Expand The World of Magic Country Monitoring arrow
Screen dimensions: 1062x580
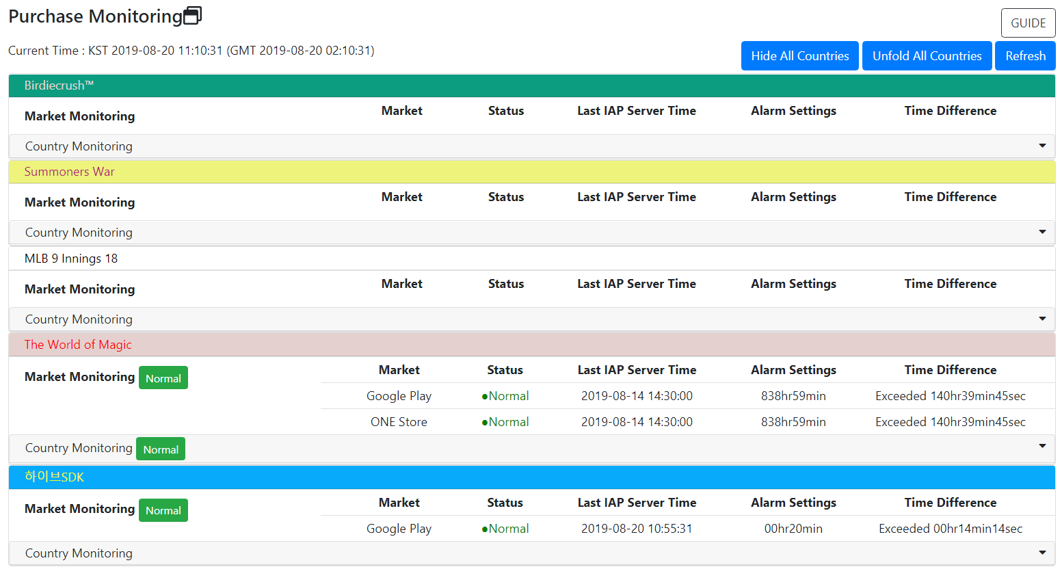(1042, 446)
